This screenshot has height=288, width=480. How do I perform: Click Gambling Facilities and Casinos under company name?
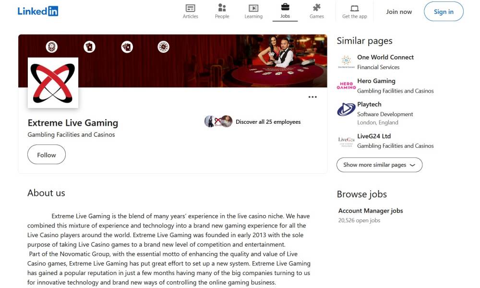[72, 135]
